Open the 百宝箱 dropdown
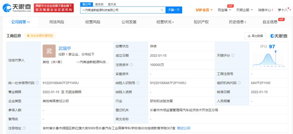This screenshot has width=293, height=134. pyautogui.click(x=224, y=10)
